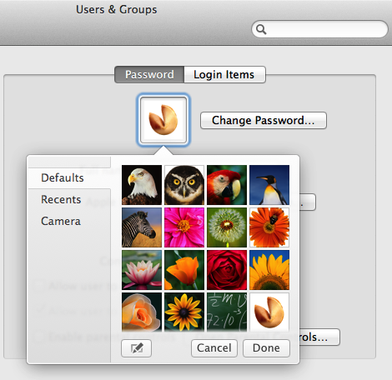Choose the owl face picture
This screenshot has height=380, width=392.
(x=184, y=185)
